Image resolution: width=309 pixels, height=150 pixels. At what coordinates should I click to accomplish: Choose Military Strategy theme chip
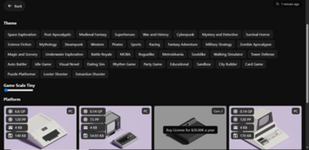(219, 44)
